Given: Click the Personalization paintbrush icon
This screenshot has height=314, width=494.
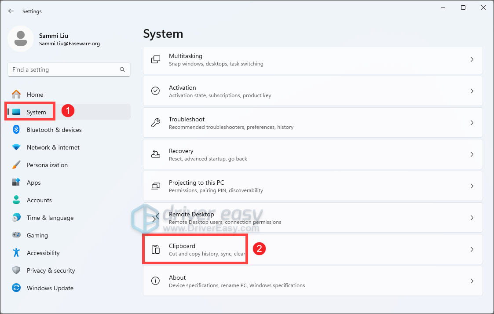Looking at the screenshot, I should (x=16, y=165).
